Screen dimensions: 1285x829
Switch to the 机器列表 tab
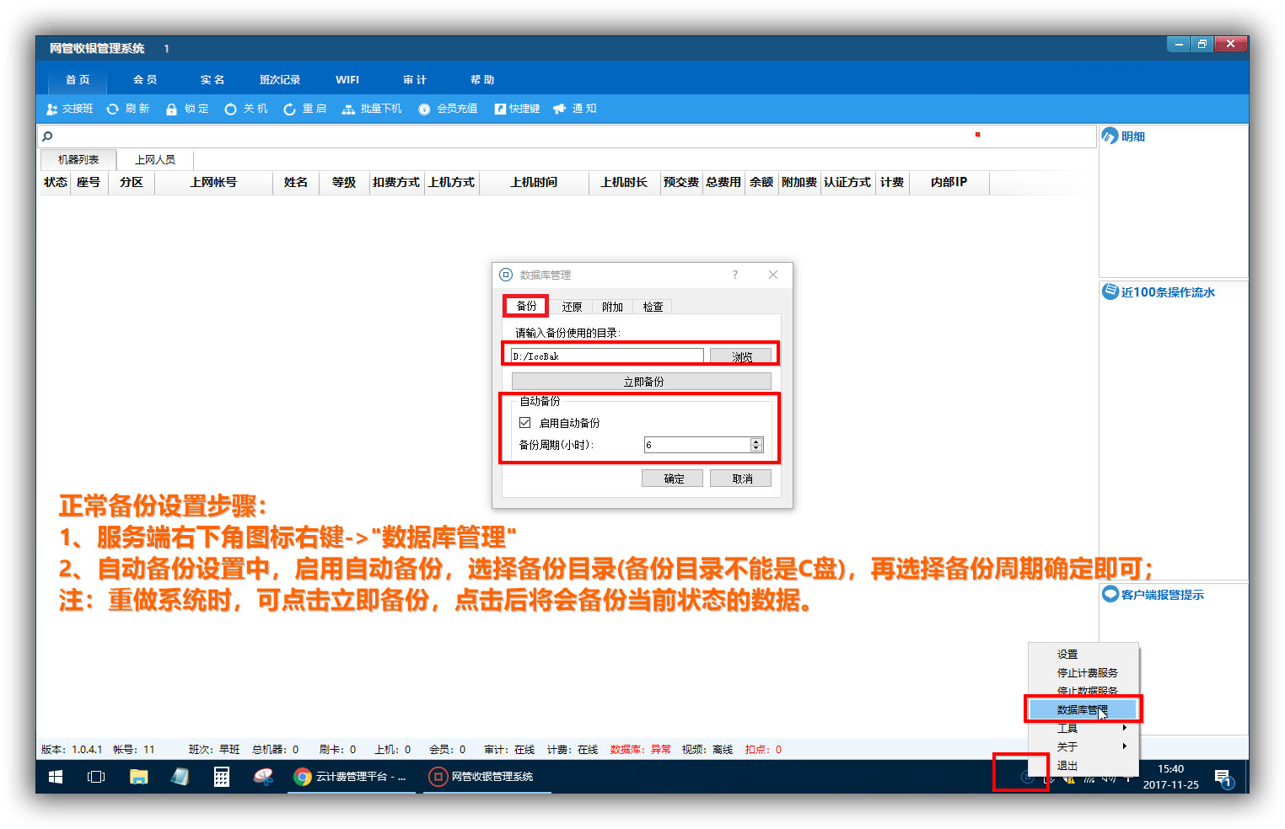click(x=78, y=159)
